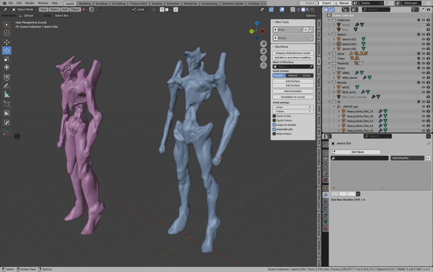This screenshot has width=433, height=272.
Task: Click the Cross value field
Action: (x=293, y=107)
